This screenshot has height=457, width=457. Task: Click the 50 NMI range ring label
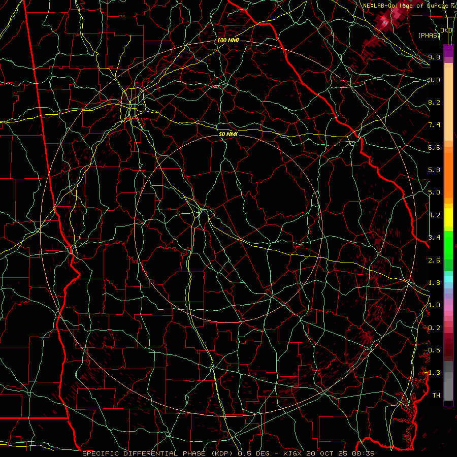pyautogui.click(x=228, y=134)
